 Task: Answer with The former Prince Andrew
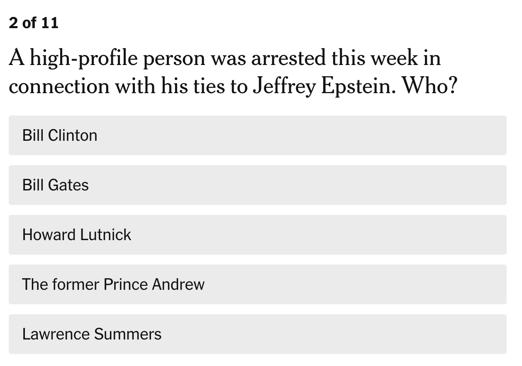tap(257, 284)
